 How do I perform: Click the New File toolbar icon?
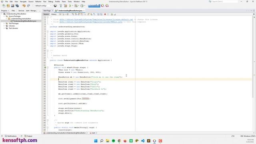[4, 6]
